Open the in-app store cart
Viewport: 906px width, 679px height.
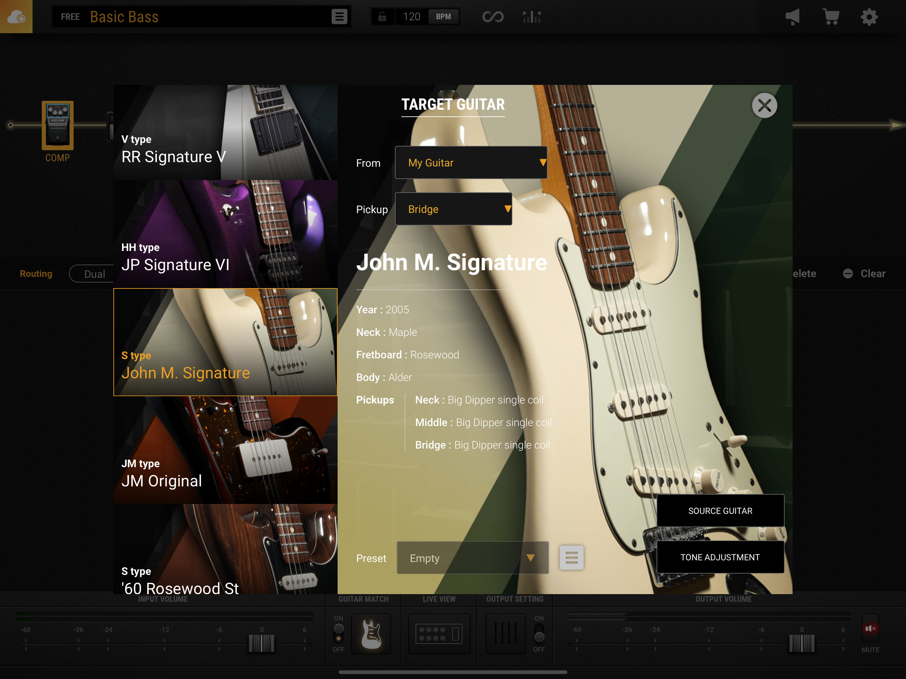coord(831,16)
